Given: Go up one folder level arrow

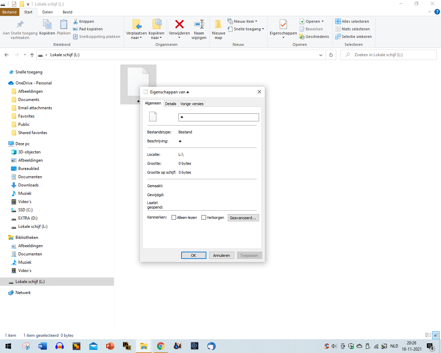Looking at the screenshot, I should [x=32, y=55].
